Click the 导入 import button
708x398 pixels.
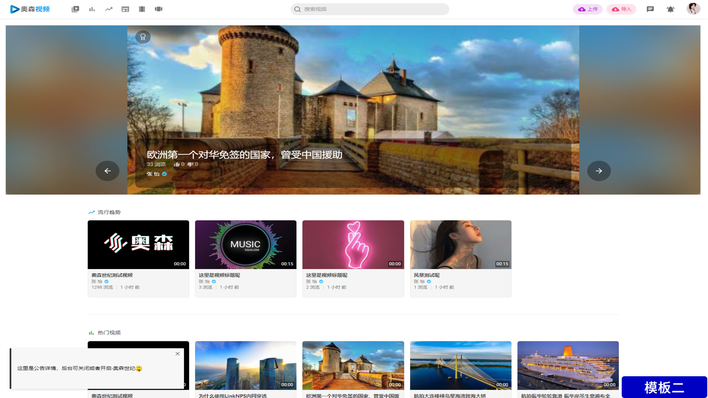tap(621, 9)
